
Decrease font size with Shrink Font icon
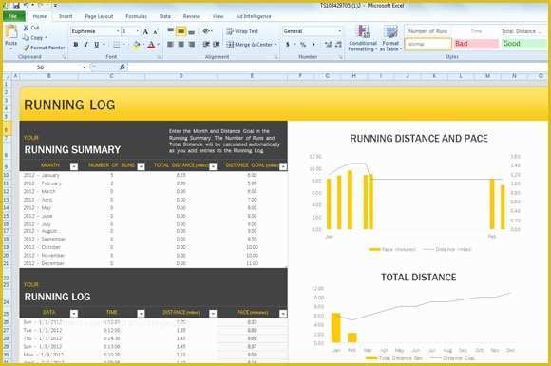coord(156,31)
